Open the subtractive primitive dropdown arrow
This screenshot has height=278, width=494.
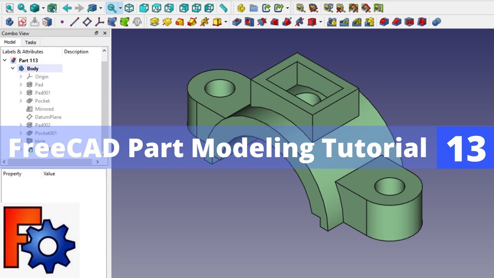320,22
